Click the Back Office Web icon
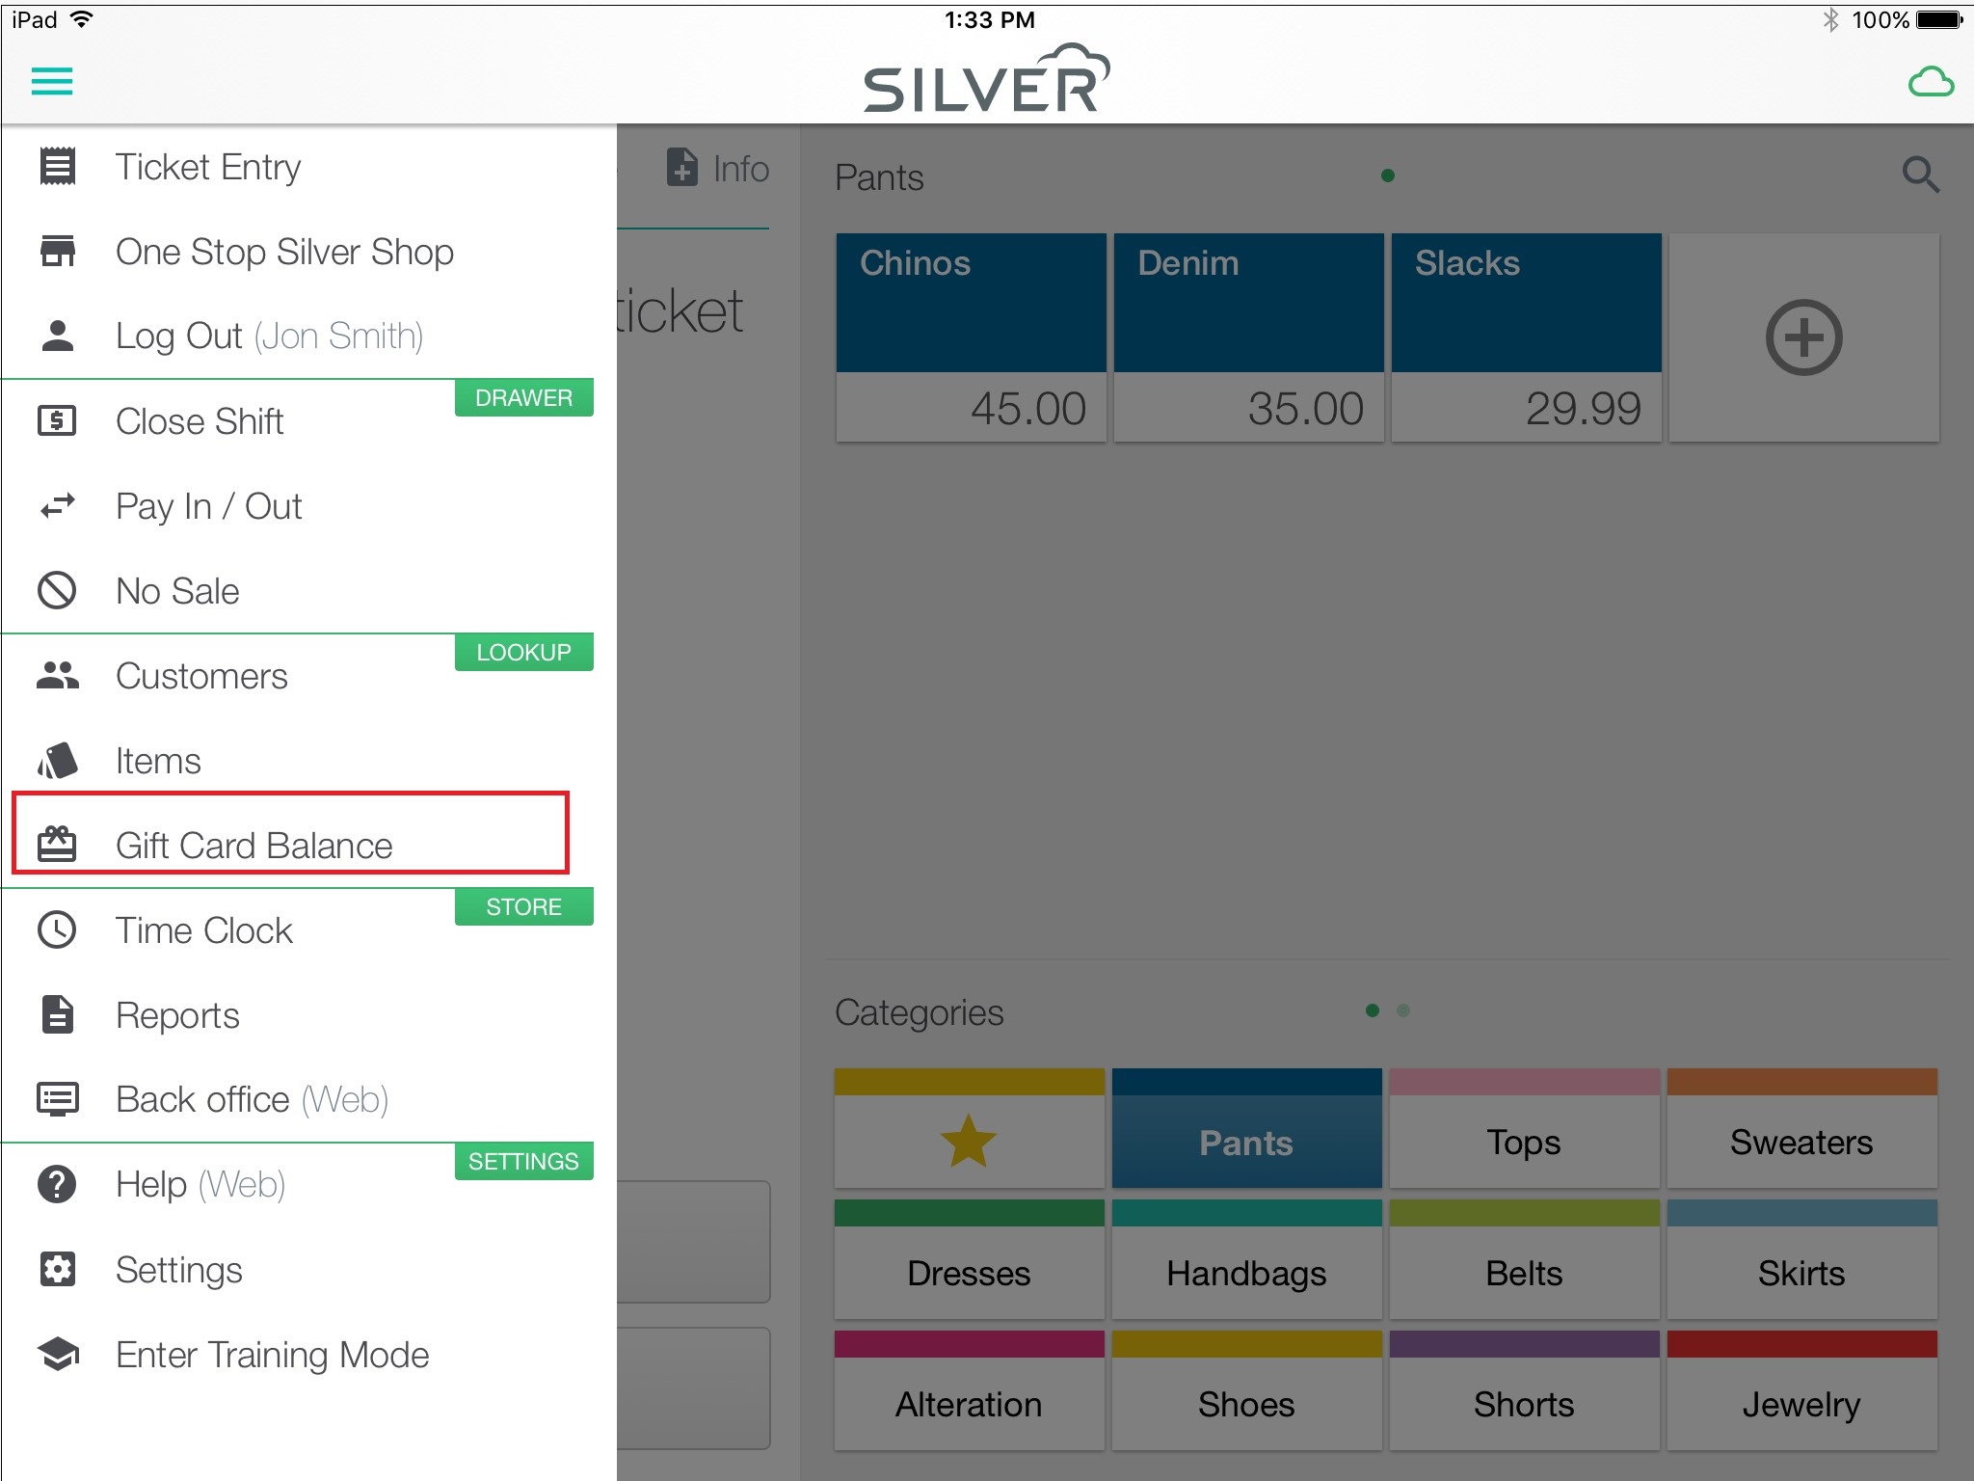Screen dimensions: 1974x1481 63,1100
